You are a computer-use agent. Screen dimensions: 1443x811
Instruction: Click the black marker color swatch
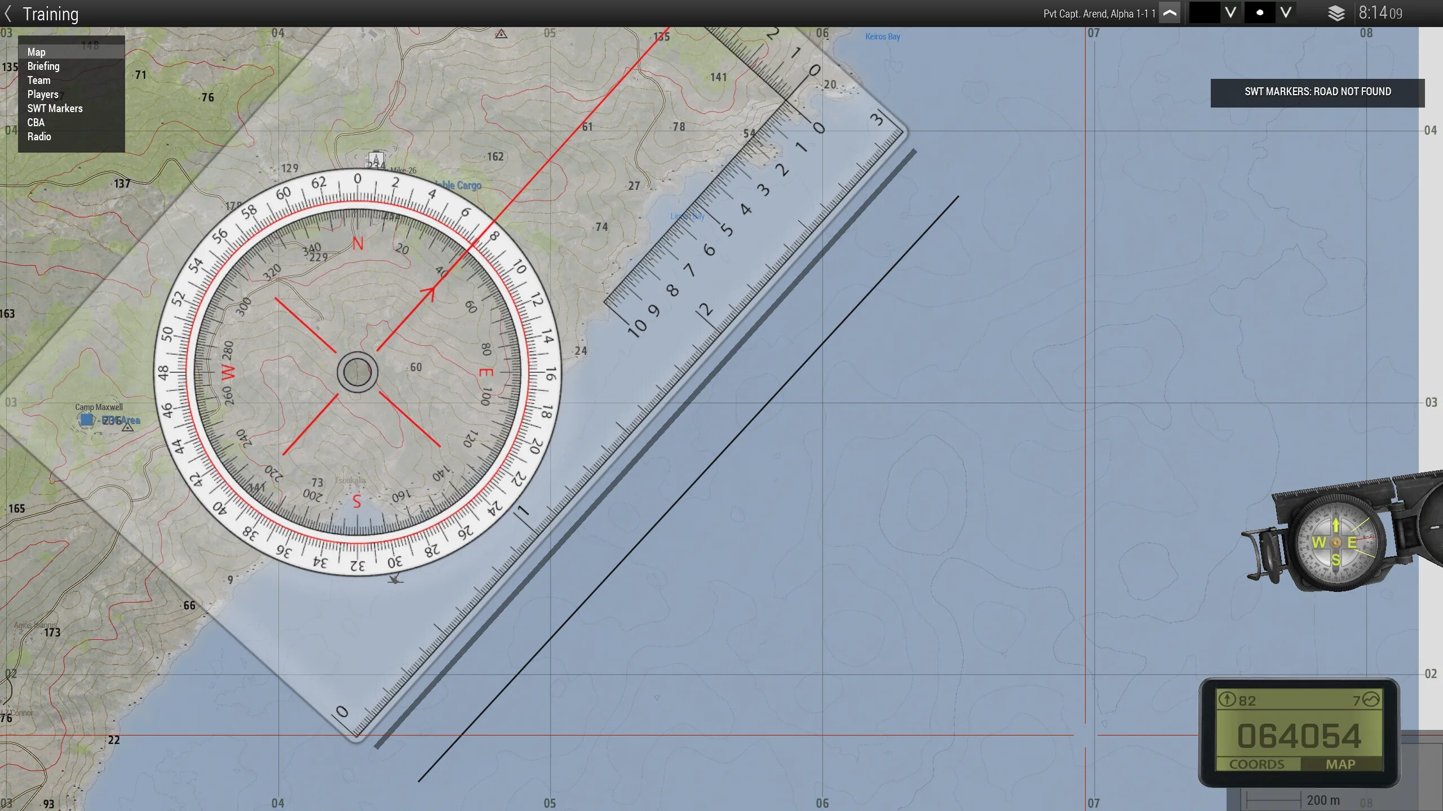pyautogui.click(x=1205, y=13)
